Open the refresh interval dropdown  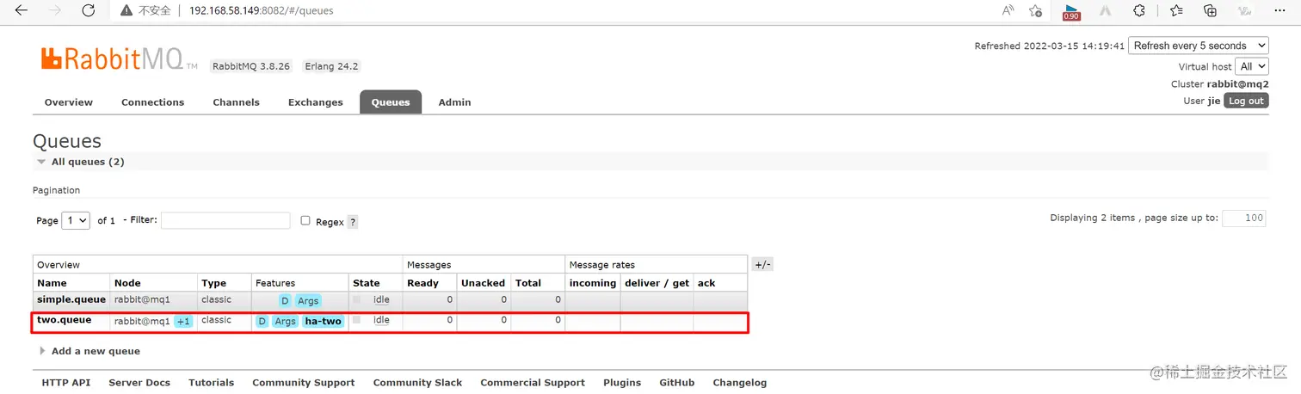[x=1199, y=46]
